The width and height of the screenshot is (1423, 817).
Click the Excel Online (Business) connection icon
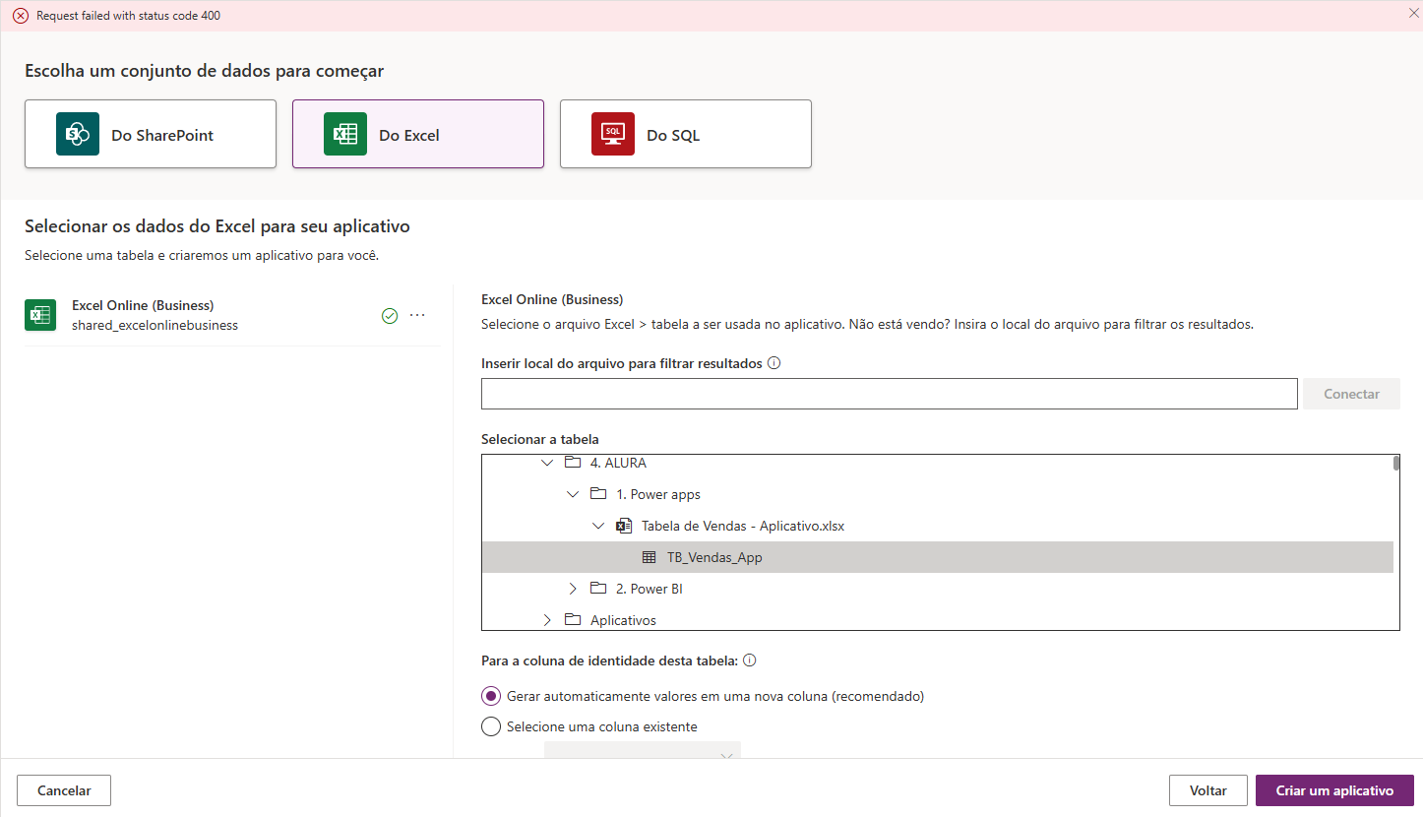(x=40, y=315)
